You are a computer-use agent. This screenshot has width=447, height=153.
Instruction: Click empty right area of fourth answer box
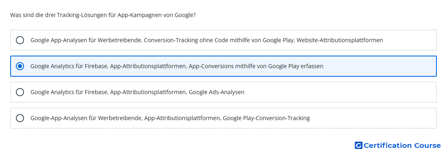coord(373,118)
